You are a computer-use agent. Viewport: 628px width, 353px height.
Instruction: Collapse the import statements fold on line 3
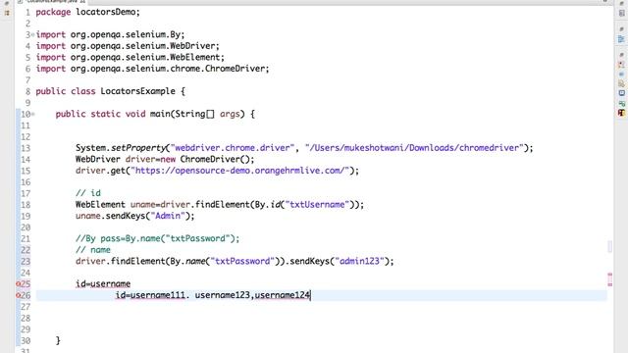pos(32,35)
